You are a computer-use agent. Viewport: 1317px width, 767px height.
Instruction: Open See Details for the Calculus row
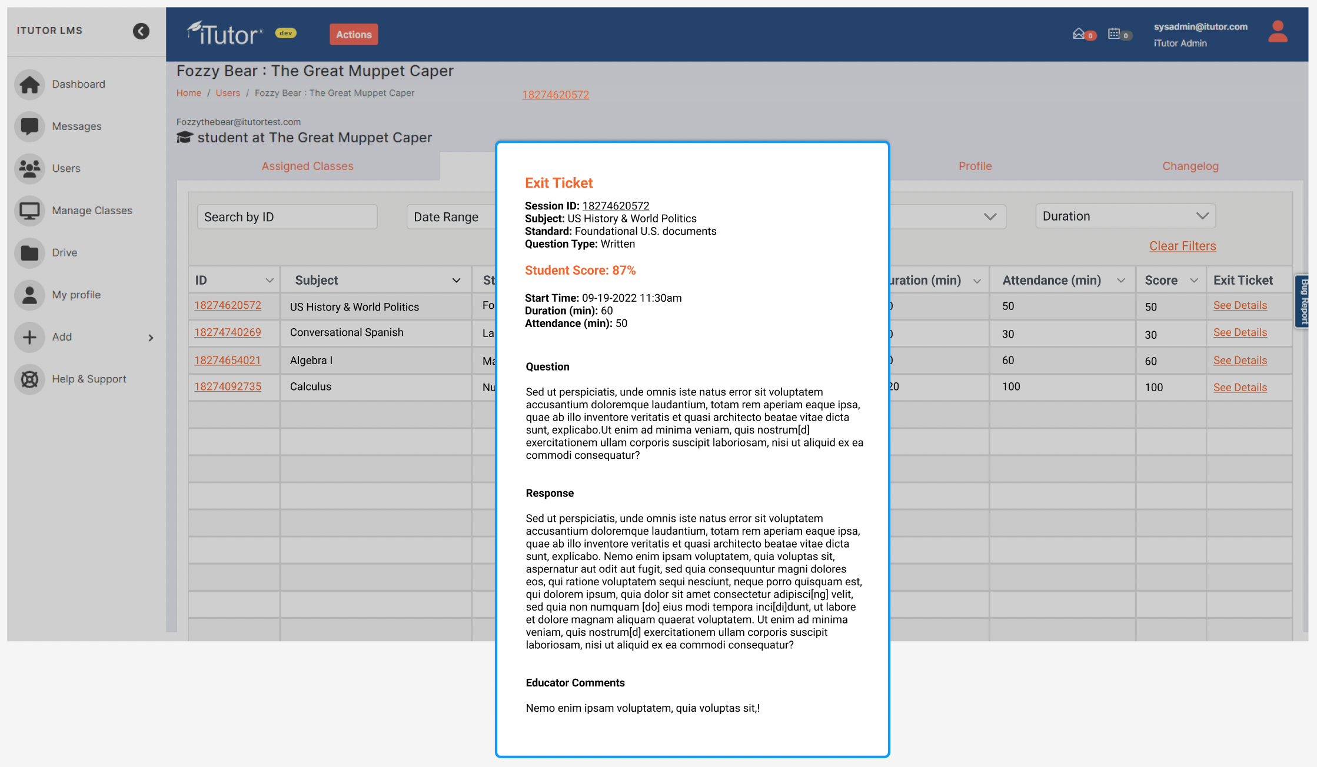pyautogui.click(x=1239, y=388)
